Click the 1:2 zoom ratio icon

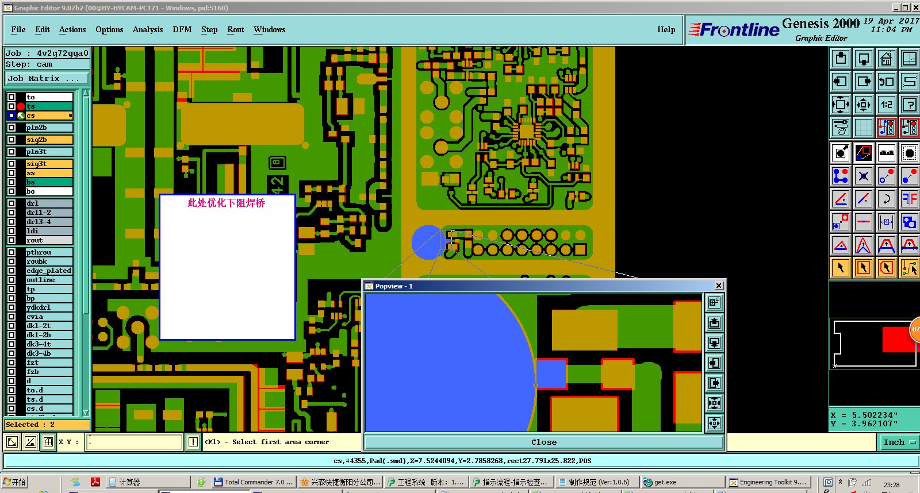point(887,105)
